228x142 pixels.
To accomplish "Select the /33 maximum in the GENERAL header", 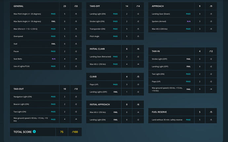I will (x=76, y=6).
